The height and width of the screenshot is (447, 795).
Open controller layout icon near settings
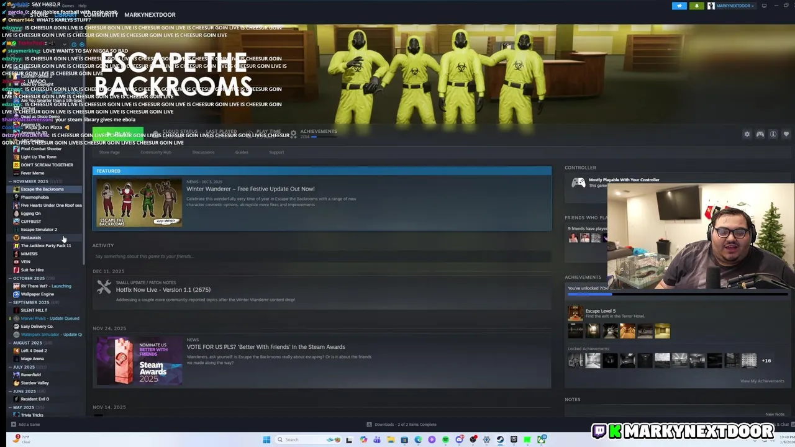click(x=760, y=134)
